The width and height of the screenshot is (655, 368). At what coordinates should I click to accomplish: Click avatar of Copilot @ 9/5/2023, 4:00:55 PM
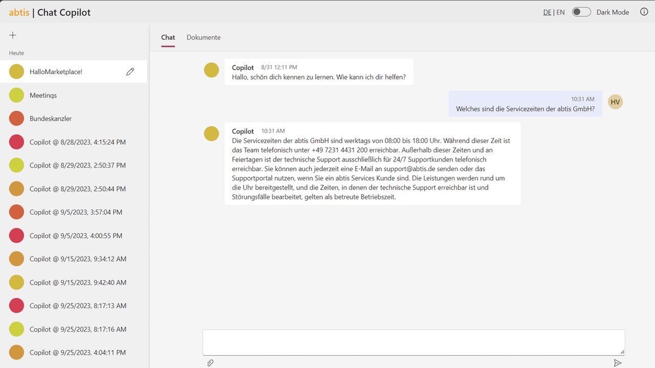point(17,236)
